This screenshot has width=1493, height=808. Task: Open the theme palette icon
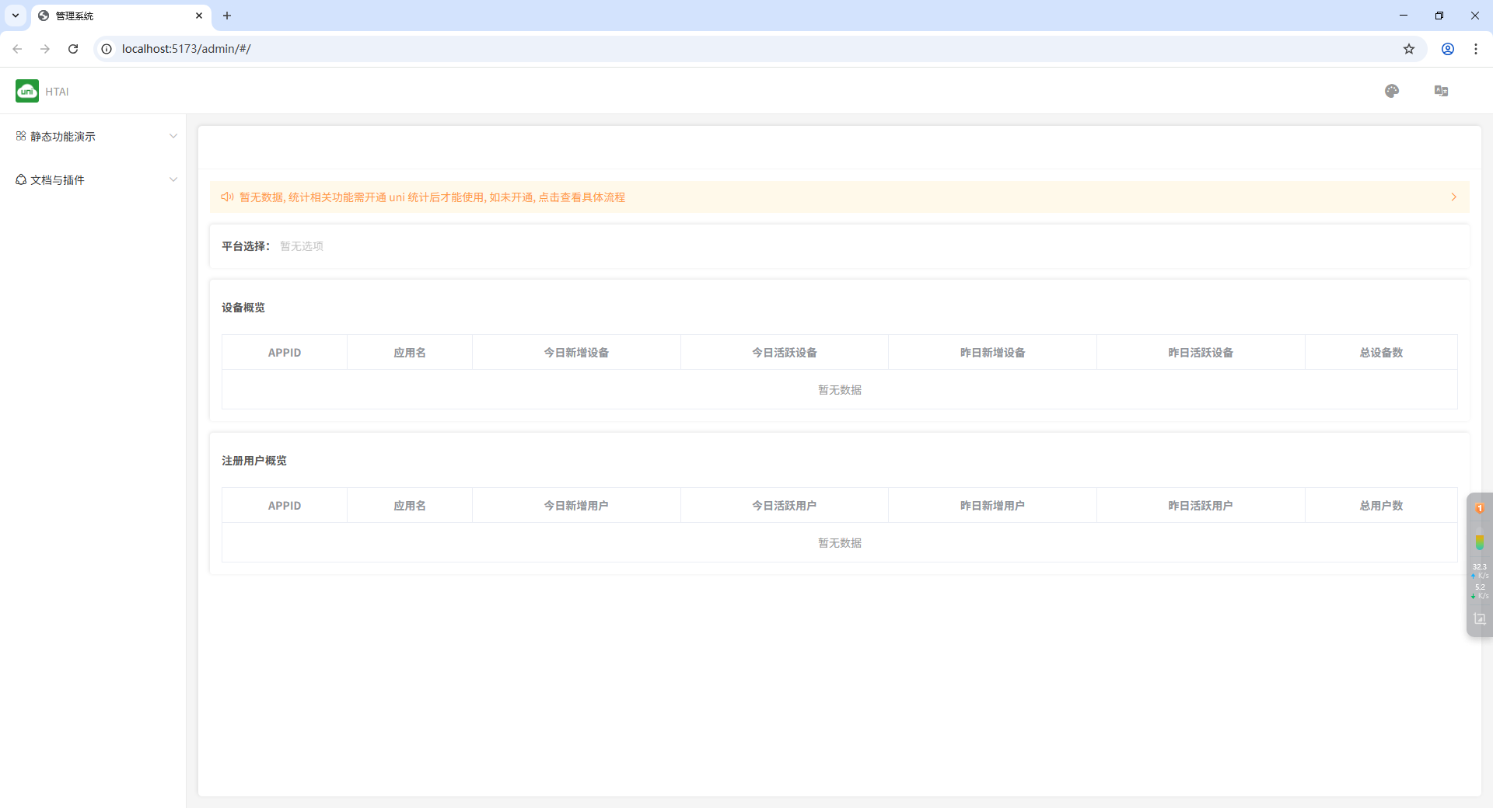pos(1392,91)
